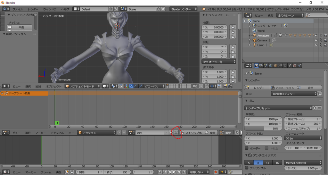328x175 pixels.
Task: Expand the Armature tree node
Action: point(250,35)
